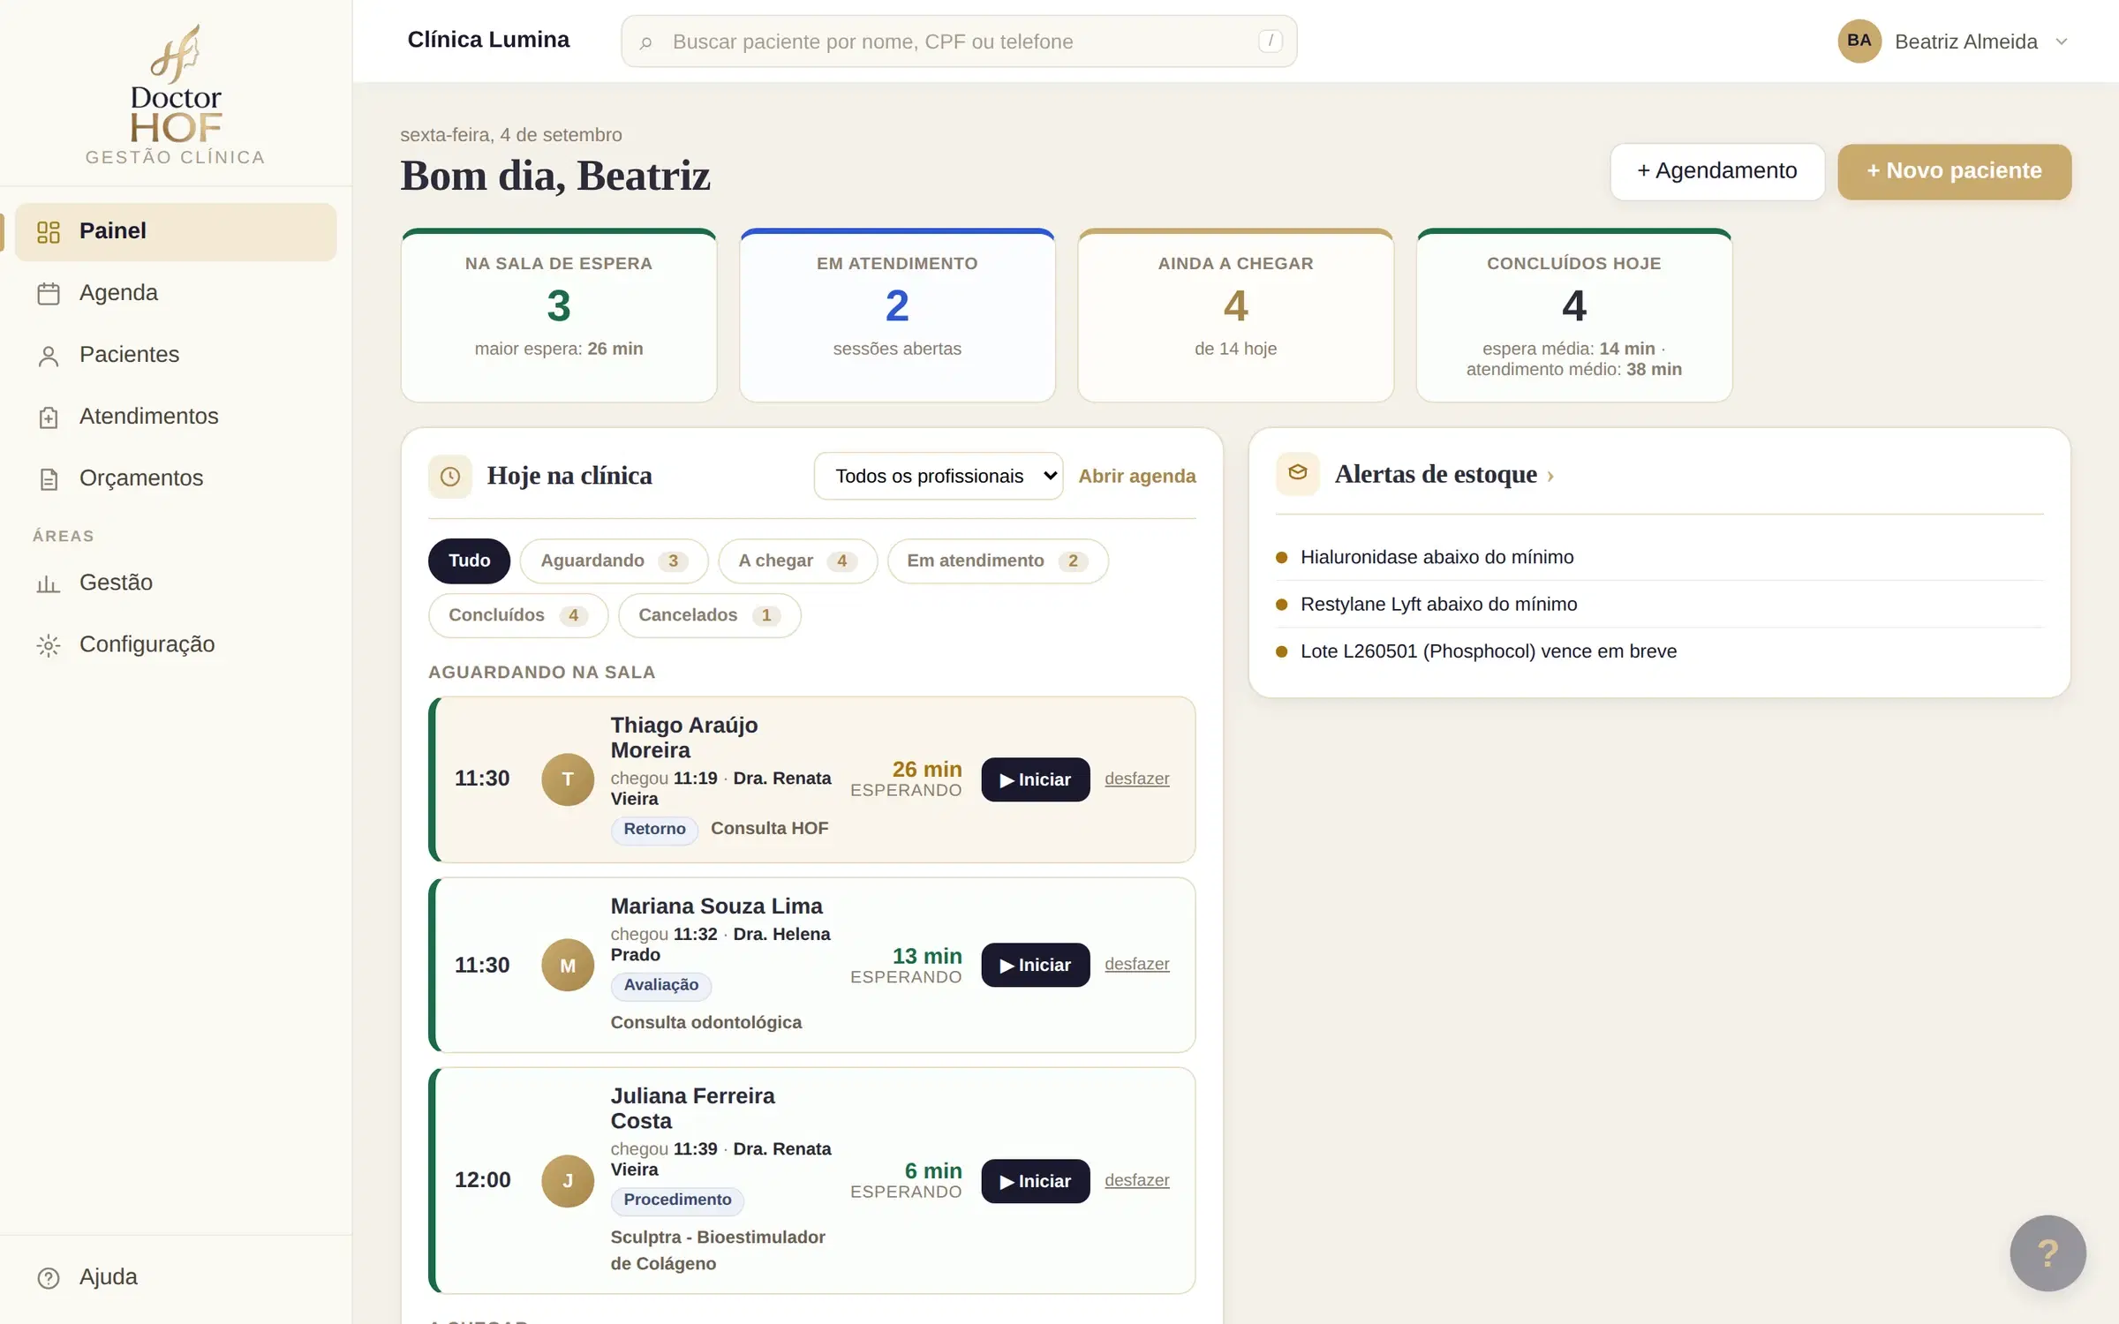Screen dimensions: 2119x1324
Task: Open the Gestão chart icon
Action: [49, 583]
